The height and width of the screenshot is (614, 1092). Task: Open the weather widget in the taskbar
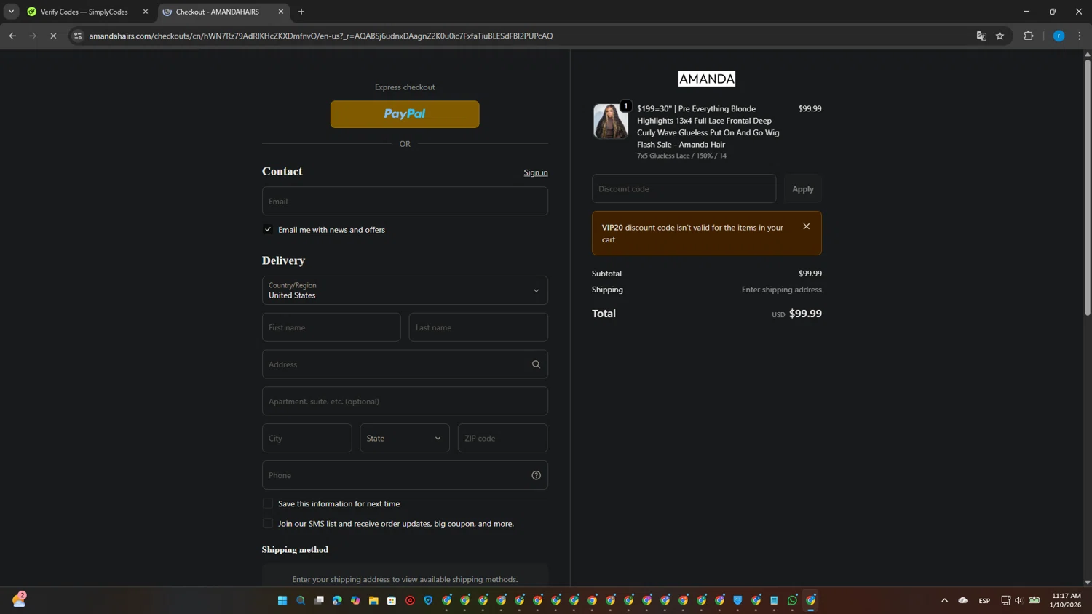pos(19,599)
